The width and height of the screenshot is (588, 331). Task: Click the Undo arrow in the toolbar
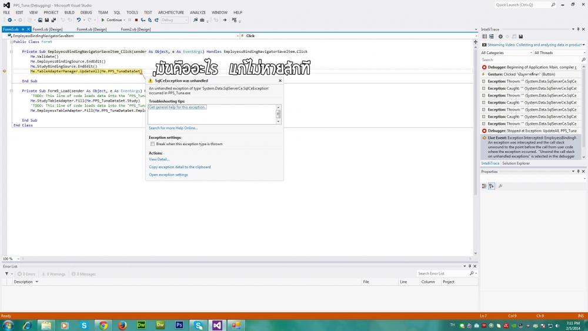pyautogui.click(x=78, y=20)
